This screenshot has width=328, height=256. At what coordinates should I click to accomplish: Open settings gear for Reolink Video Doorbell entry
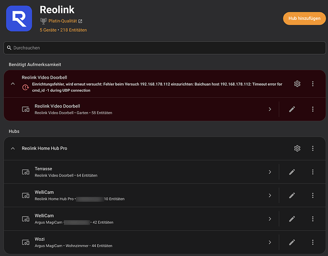(297, 84)
